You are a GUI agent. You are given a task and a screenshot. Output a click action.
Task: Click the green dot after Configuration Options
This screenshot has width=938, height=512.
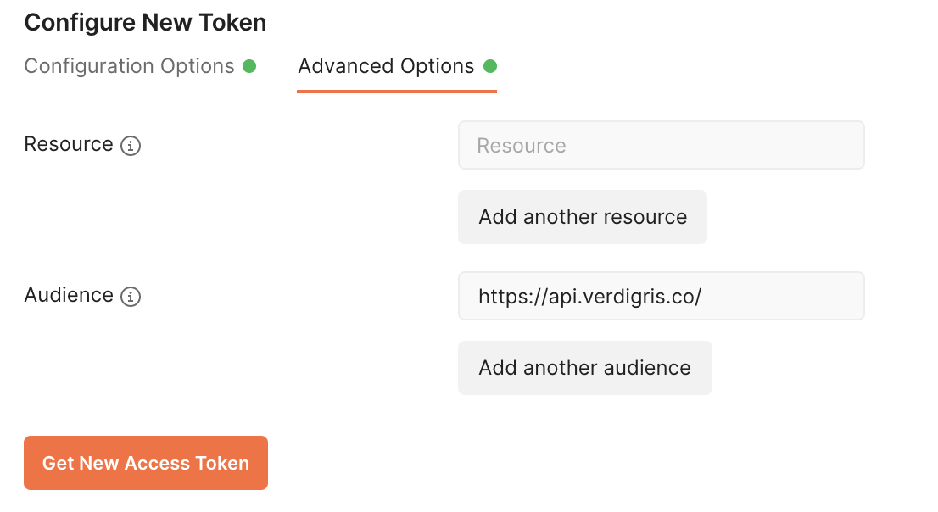pos(249,66)
